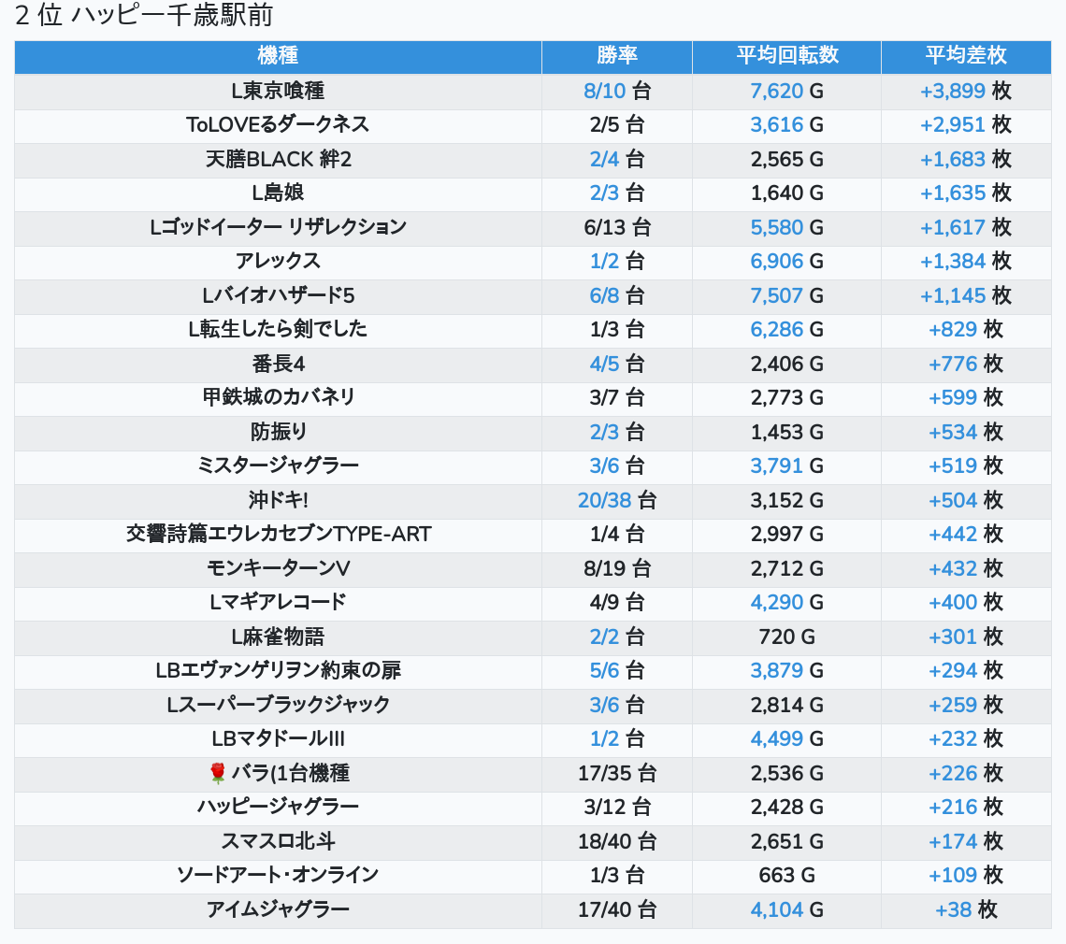Select machine name アイムジャグラー

278,909
